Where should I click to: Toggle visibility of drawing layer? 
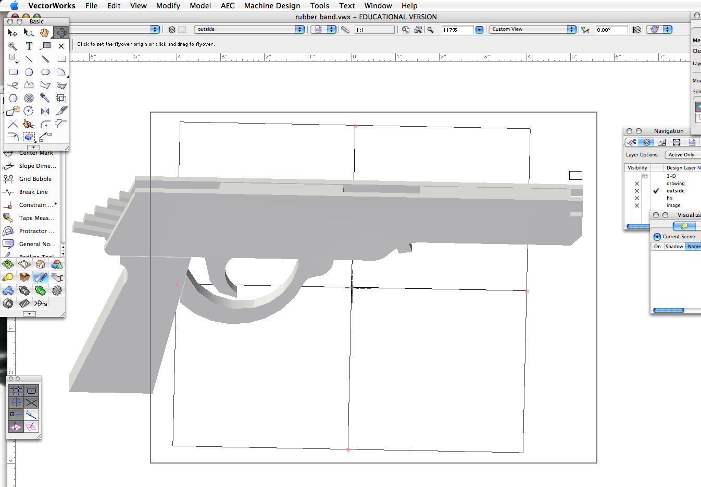coord(637,184)
